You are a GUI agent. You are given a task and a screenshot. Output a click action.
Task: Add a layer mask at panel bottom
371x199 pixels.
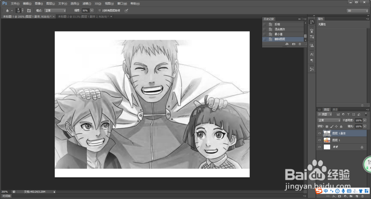coord(339,196)
